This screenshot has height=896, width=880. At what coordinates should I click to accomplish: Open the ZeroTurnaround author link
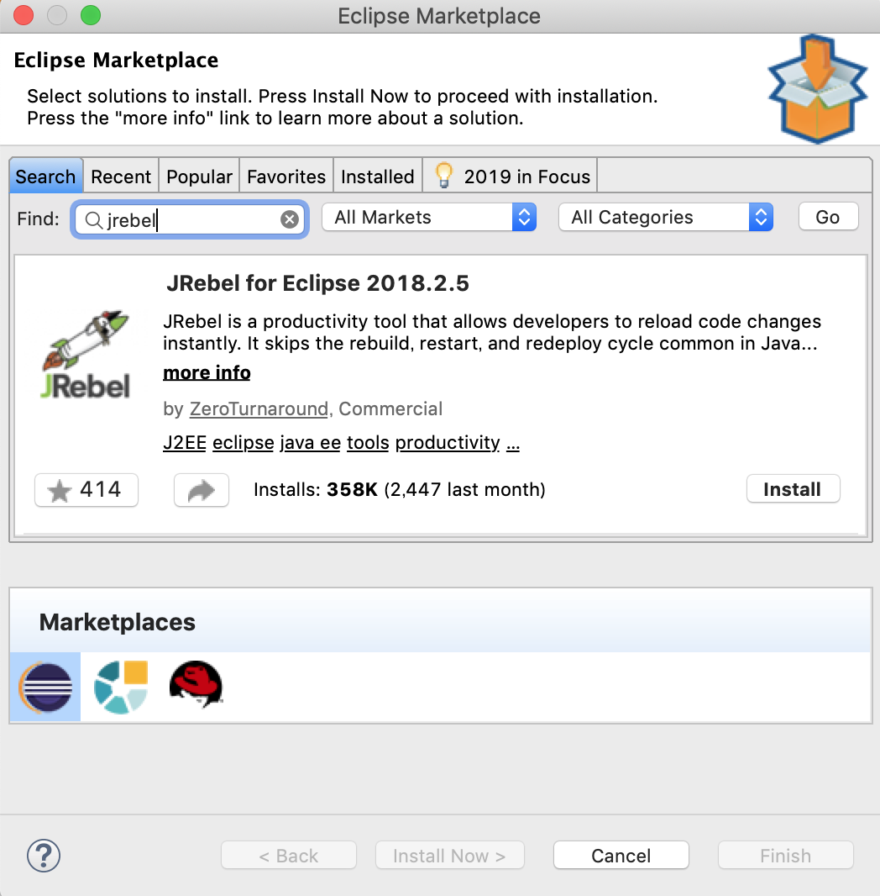[259, 409]
